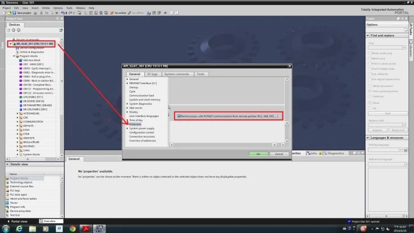Collapse the Program blocks folder
The width and height of the screenshot is (414, 233).
[14, 56]
